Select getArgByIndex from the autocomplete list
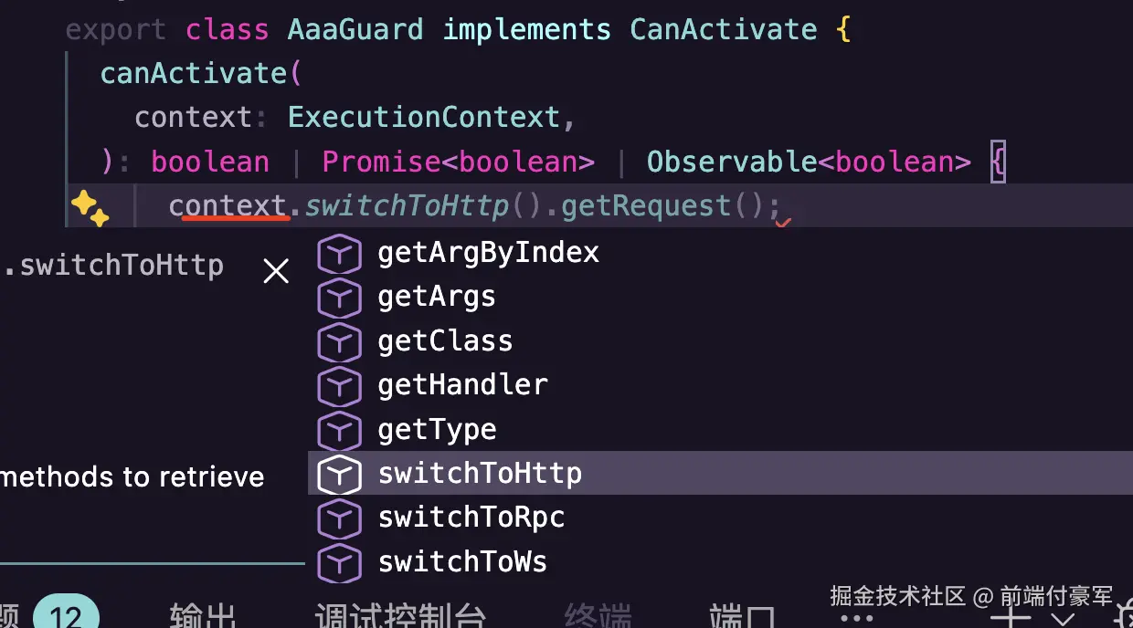 pyautogui.click(x=488, y=253)
